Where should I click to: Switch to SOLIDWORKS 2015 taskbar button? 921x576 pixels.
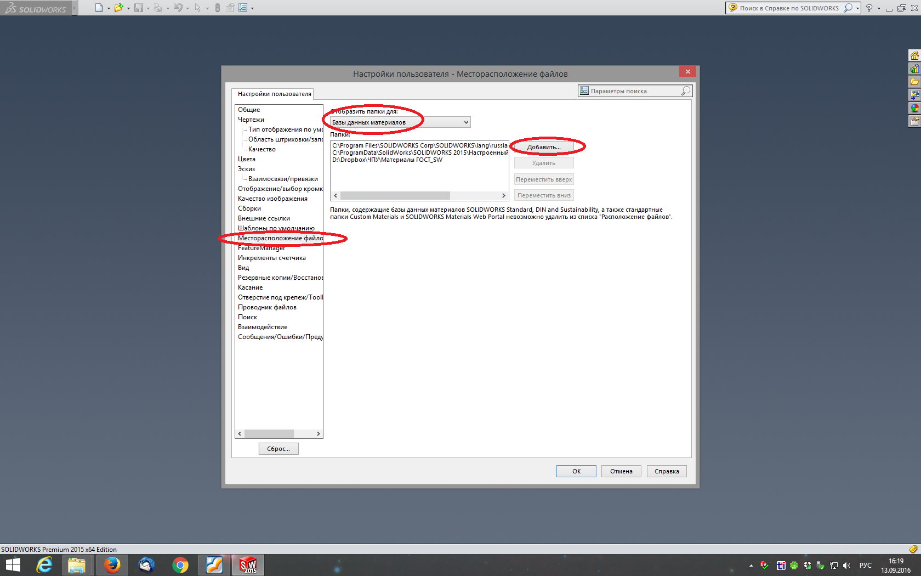click(x=248, y=565)
